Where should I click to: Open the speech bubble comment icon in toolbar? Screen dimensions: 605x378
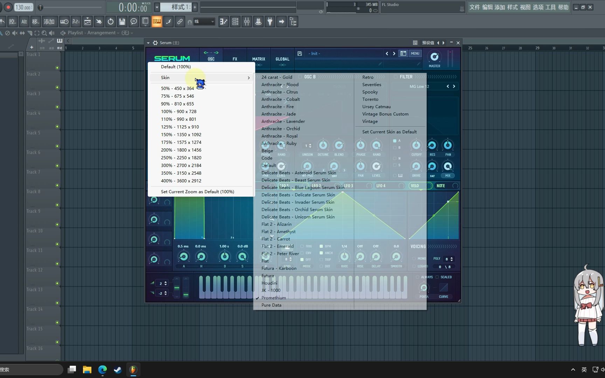134,22
